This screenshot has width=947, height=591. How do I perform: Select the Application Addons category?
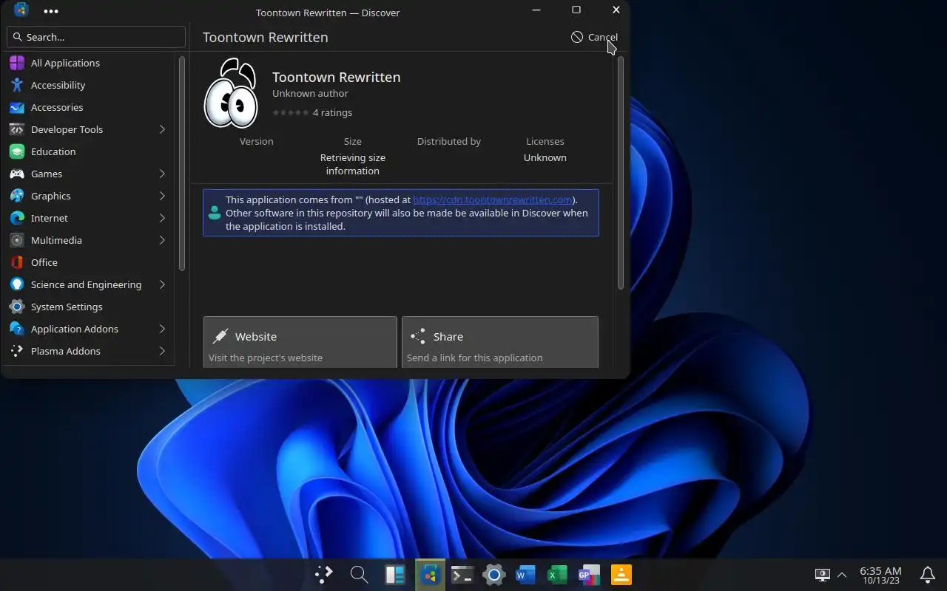pos(89,329)
